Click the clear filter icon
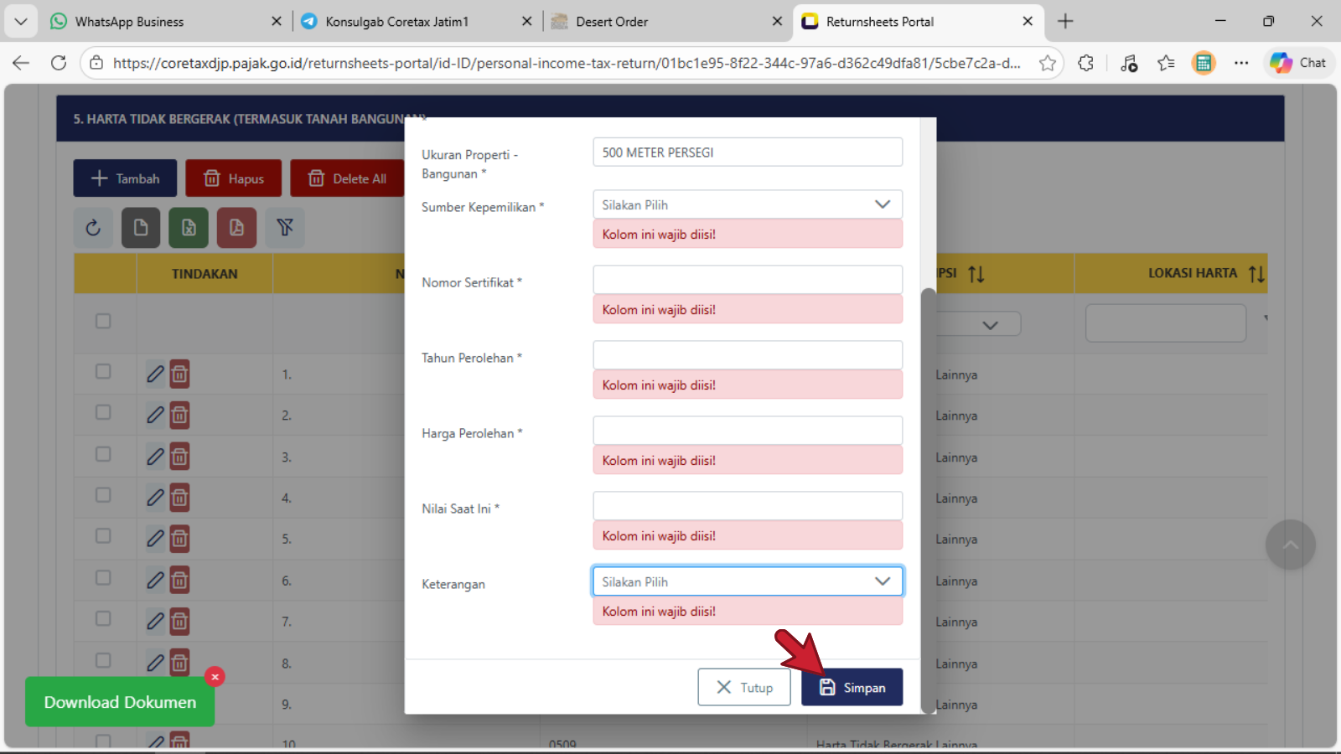 [285, 228]
